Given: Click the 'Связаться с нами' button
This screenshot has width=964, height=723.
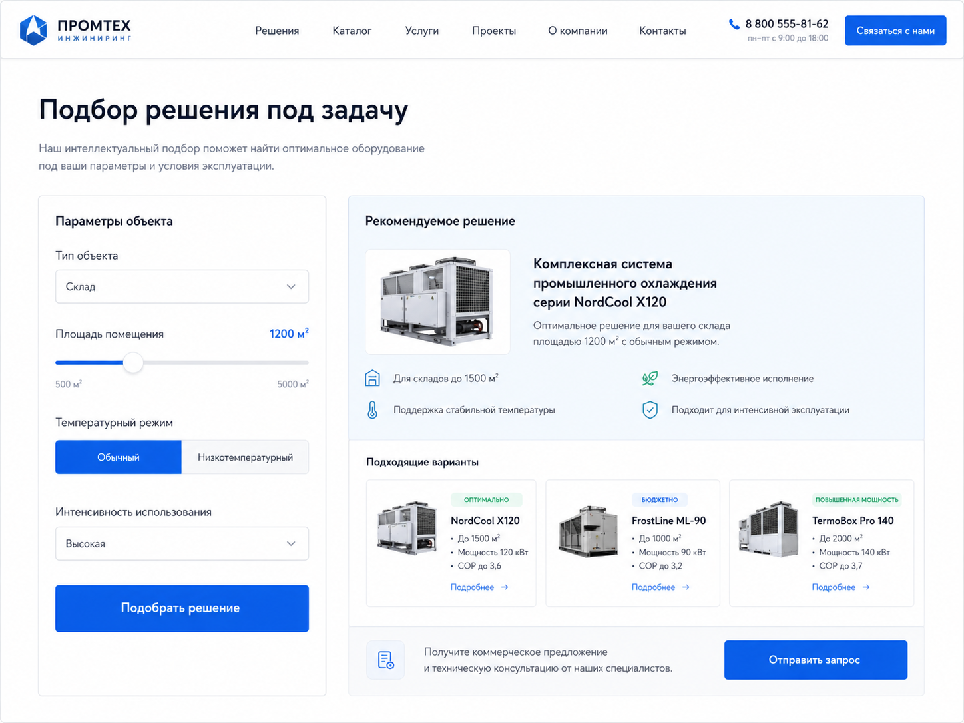Looking at the screenshot, I should point(895,31).
